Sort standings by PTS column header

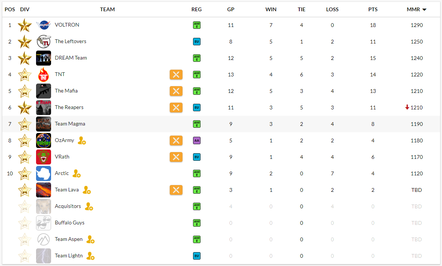tap(373, 9)
